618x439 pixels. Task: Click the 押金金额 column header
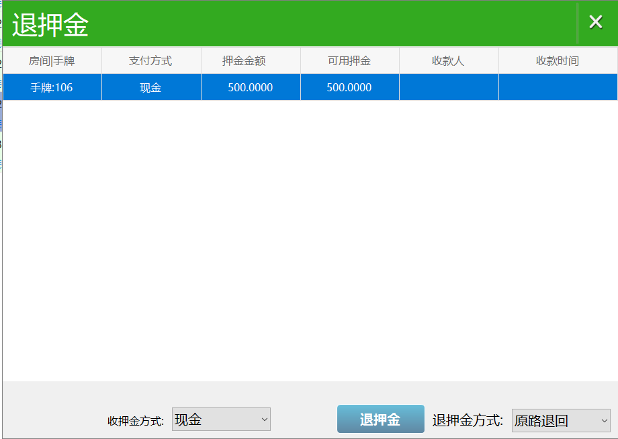coord(251,60)
